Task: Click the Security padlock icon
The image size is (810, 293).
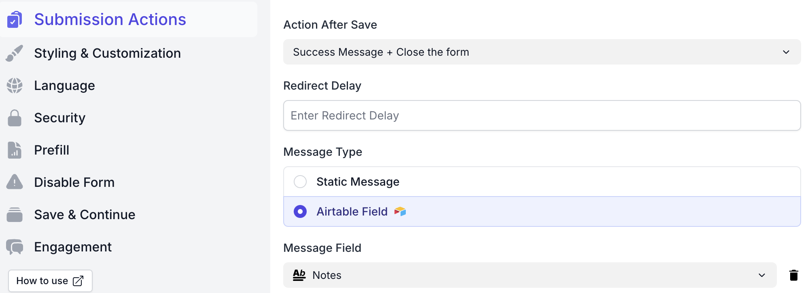Action: [x=15, y=118]
